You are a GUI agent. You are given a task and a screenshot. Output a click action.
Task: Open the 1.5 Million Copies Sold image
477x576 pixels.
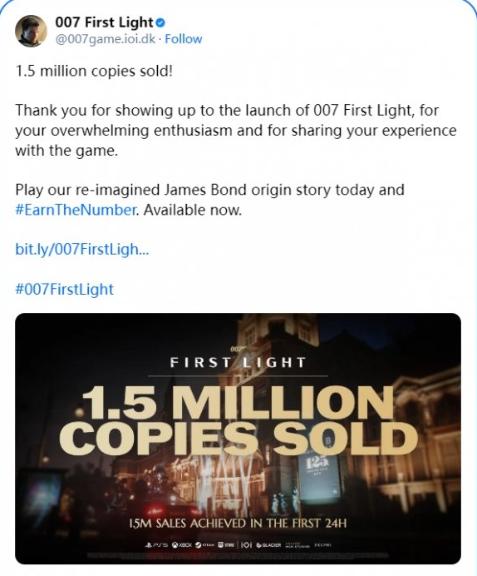click(x=238, y=439)
